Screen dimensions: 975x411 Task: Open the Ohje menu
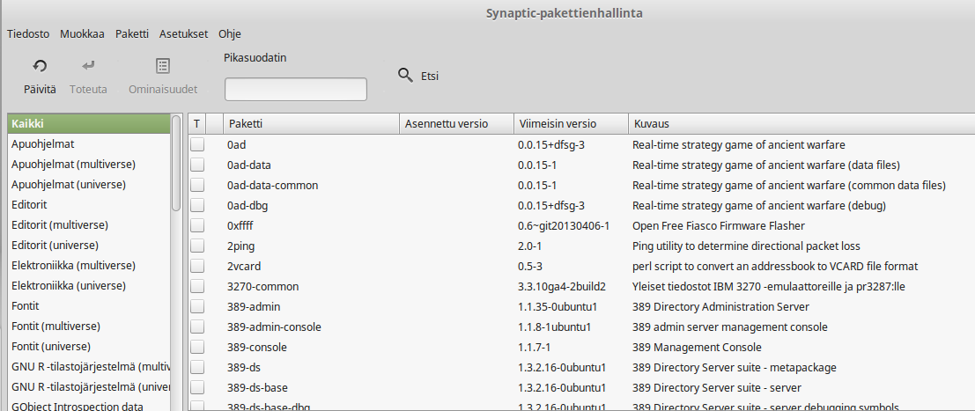point(230,34)
